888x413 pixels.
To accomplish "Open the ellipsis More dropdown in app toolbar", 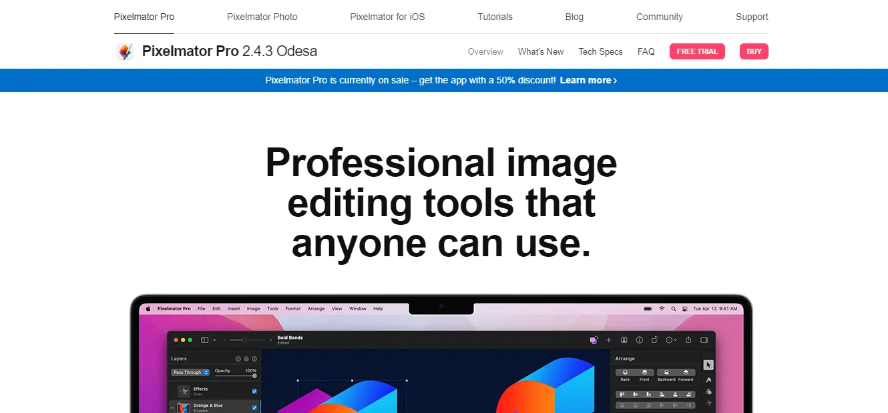I will coord(672,340).
